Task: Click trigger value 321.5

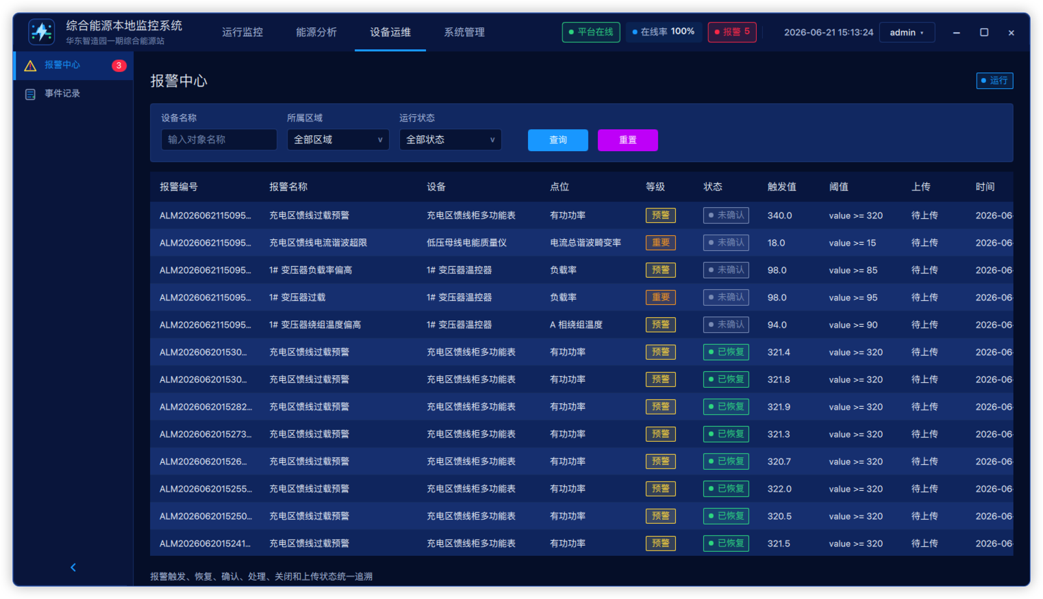Action: pos(779,544)
